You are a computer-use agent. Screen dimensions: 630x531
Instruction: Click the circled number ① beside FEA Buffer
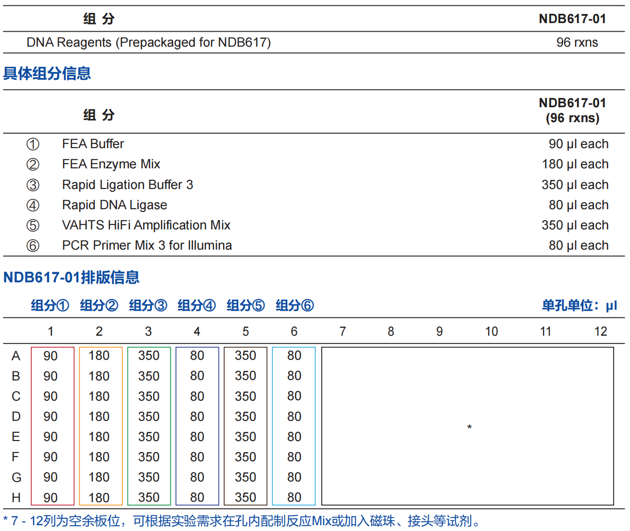point(32,144)
